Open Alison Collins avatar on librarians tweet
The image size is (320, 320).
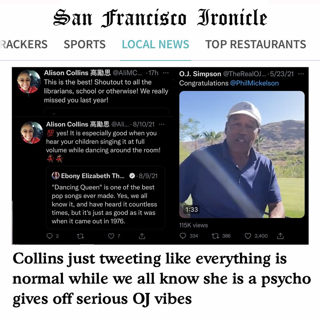click(29, 81)
